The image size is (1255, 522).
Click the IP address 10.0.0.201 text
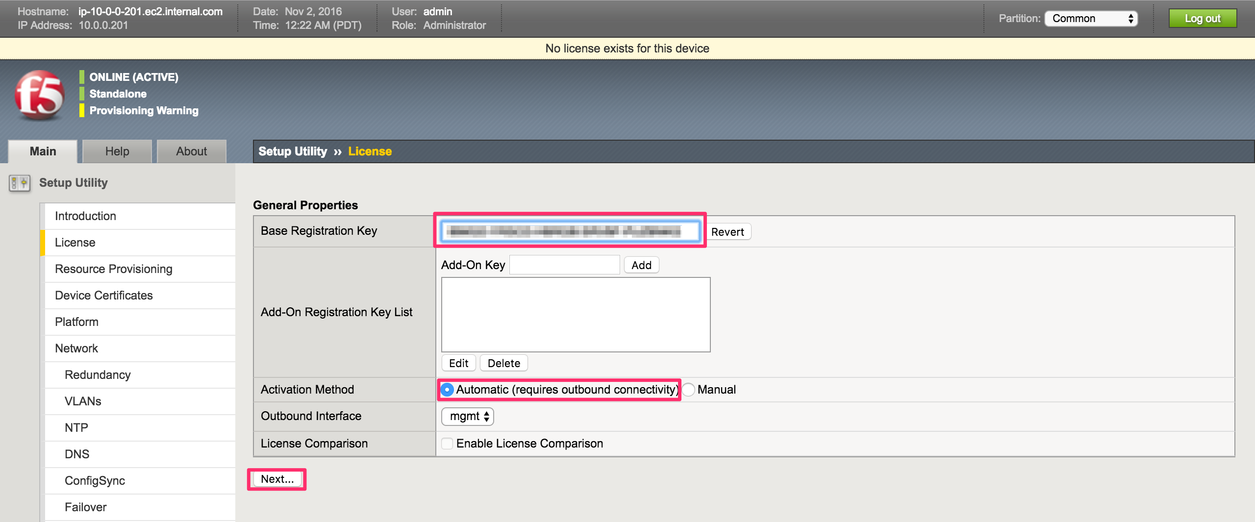[103, 25]
